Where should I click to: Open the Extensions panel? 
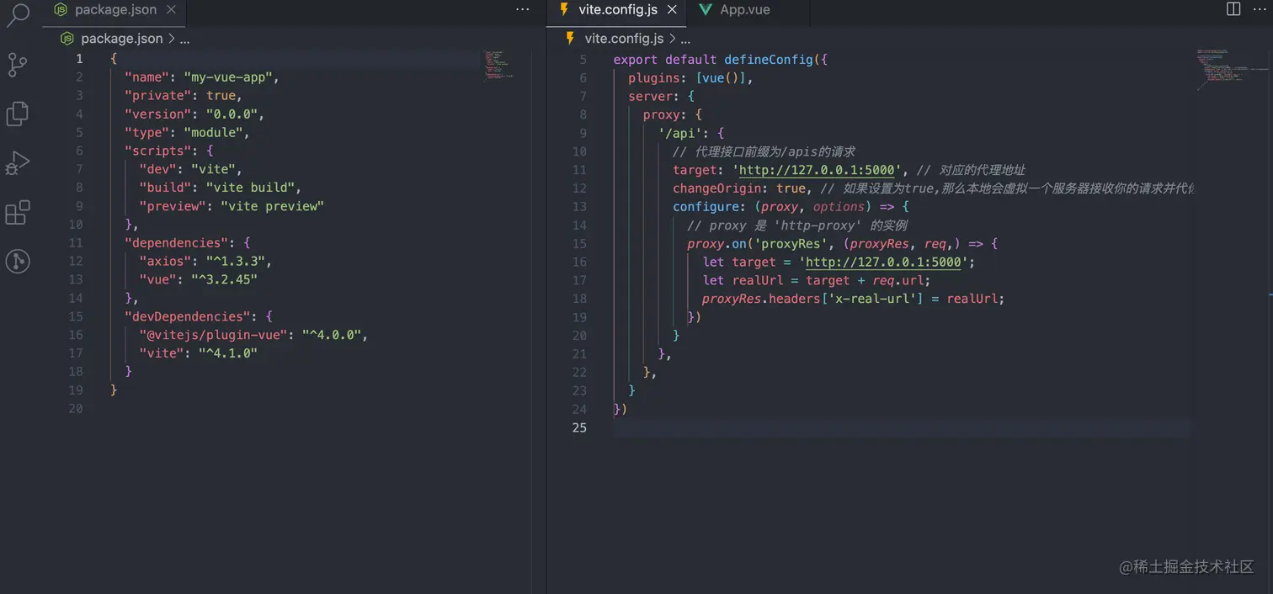pyautogui.click(x=19, y=212)
